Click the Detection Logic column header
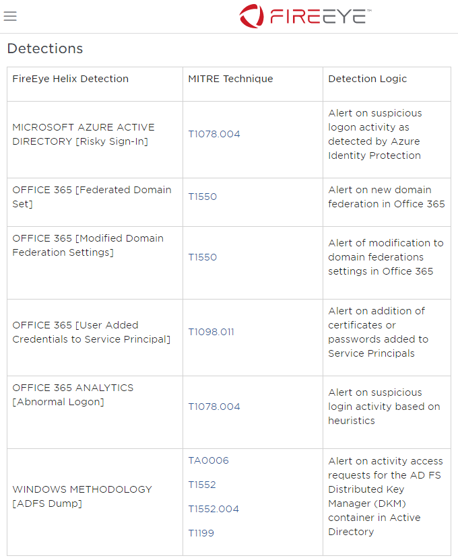This screenshot has width=458, height=558. (x=368, y=79)
